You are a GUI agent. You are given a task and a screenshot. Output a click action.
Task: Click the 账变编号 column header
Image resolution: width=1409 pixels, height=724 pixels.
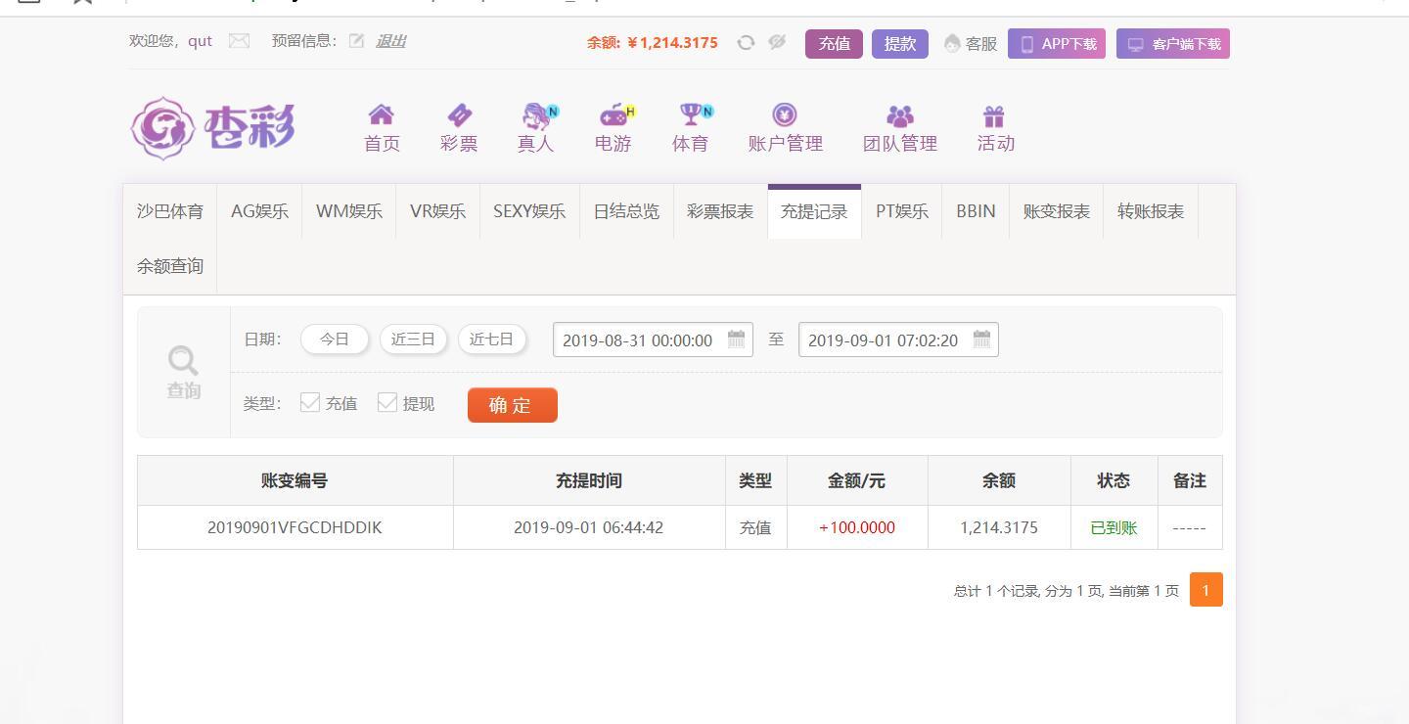(x=295, y=480)
